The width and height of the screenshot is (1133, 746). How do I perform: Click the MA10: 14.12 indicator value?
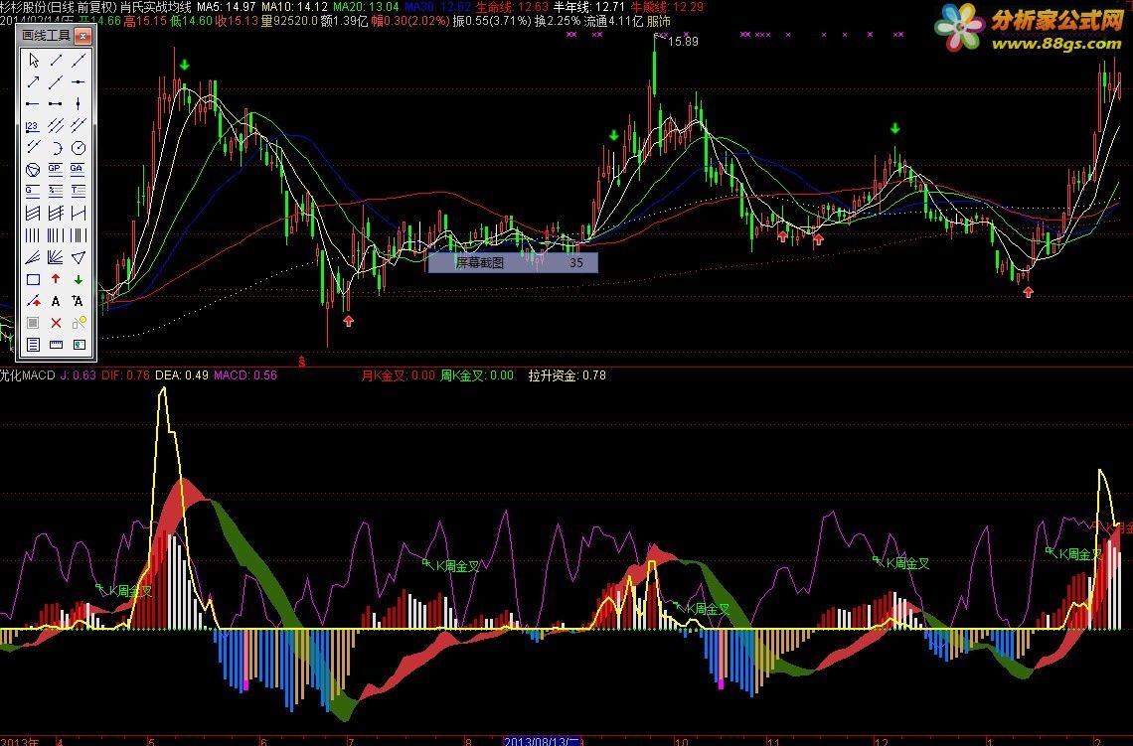click(294, 7)
